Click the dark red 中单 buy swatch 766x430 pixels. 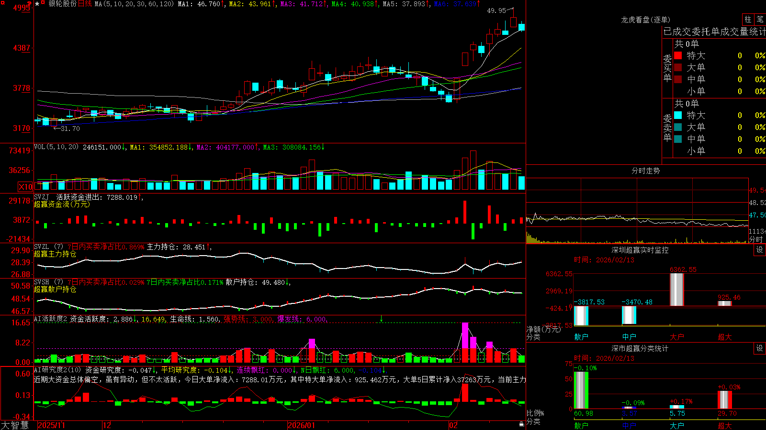(x=678, y=79)
